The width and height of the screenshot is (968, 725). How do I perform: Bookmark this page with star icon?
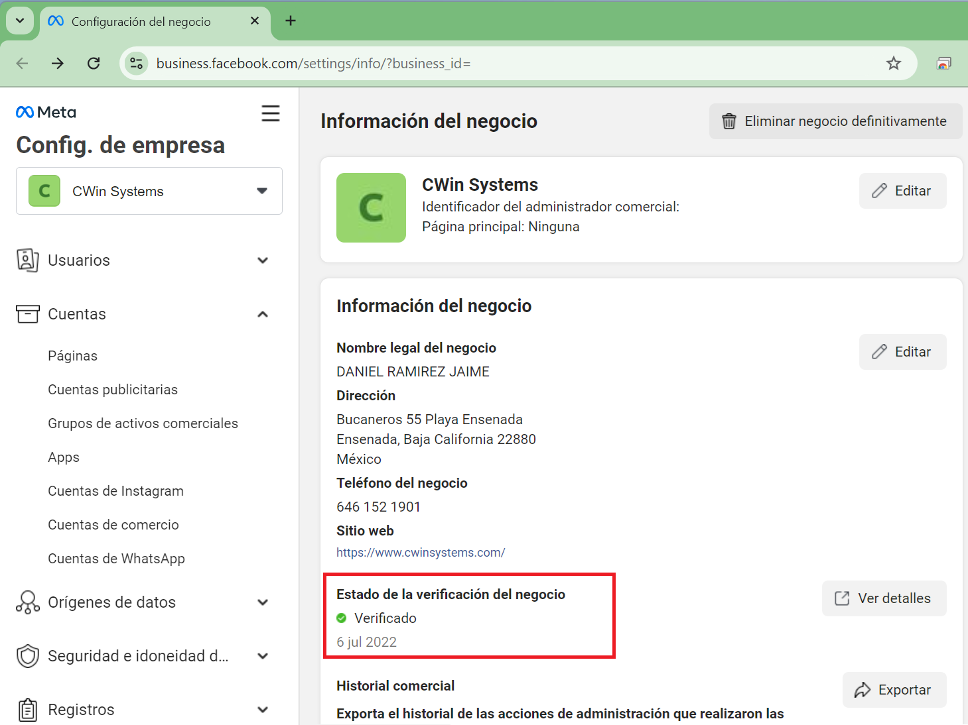click(x=893, y=64)
